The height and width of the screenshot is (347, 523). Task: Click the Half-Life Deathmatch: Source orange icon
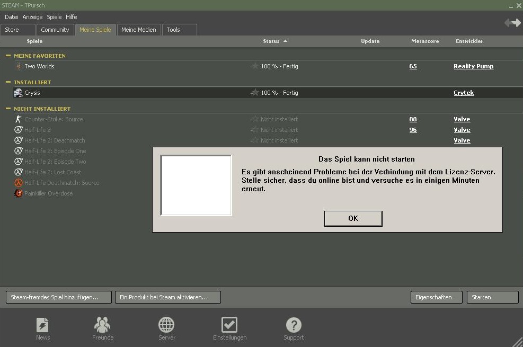[x=19, y=183]
